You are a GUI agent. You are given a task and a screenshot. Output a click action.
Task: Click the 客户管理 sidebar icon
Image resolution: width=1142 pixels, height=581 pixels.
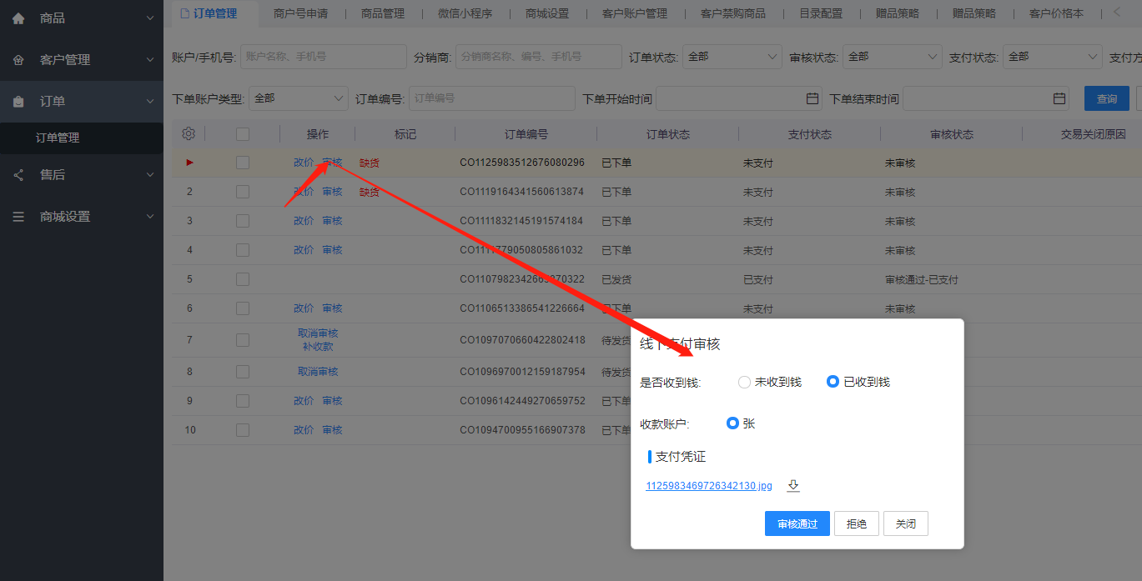tap(18, 60)
